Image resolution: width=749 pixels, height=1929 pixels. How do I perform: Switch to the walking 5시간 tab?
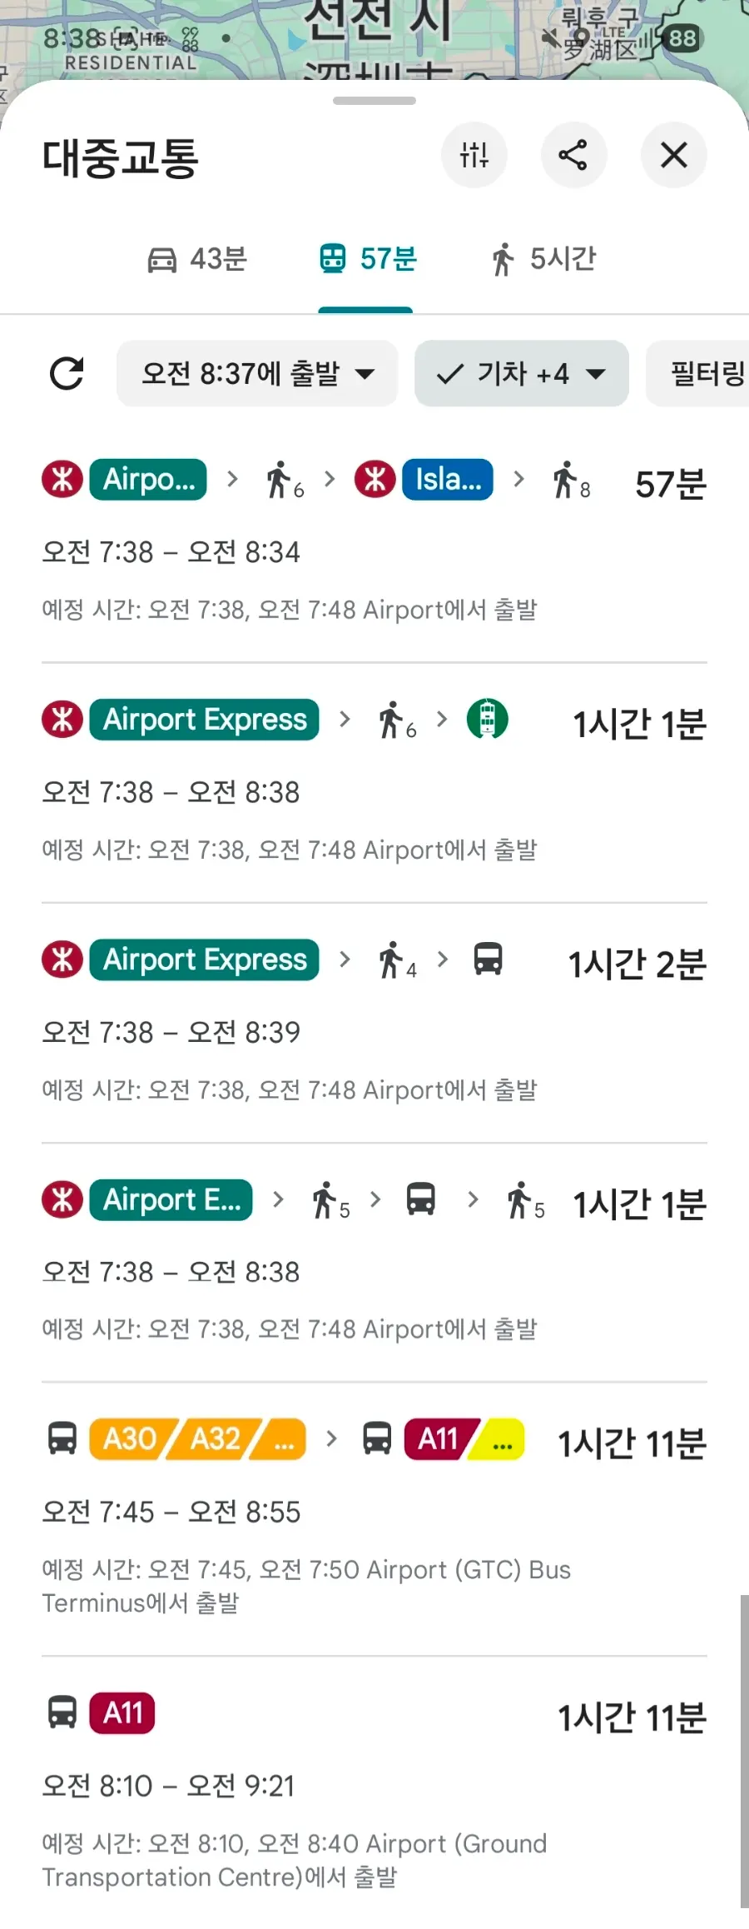point(543,259)
